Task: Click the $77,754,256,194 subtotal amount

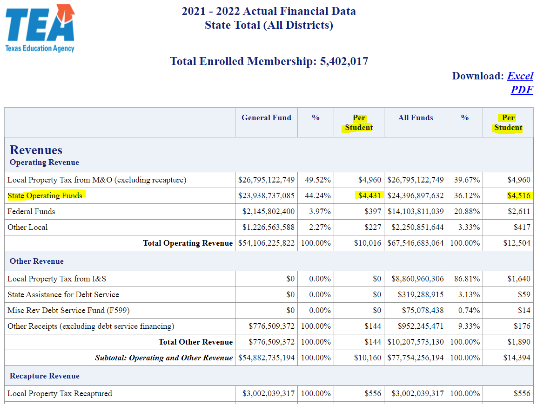Action: click(x=416, y=358)
